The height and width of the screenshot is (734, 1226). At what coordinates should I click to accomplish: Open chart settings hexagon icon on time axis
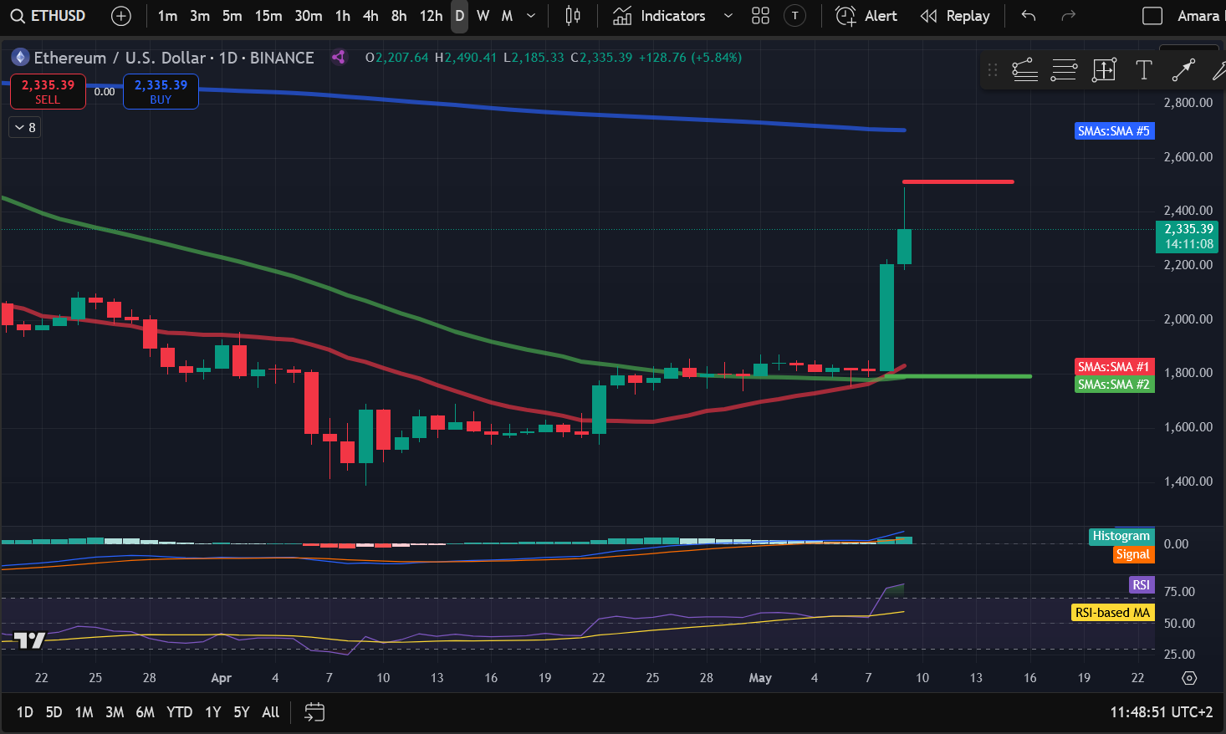[x=1189, y=678]
